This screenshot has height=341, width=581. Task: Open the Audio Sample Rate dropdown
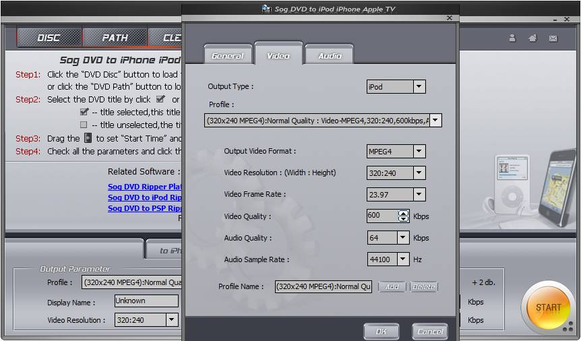click(403, 259)
